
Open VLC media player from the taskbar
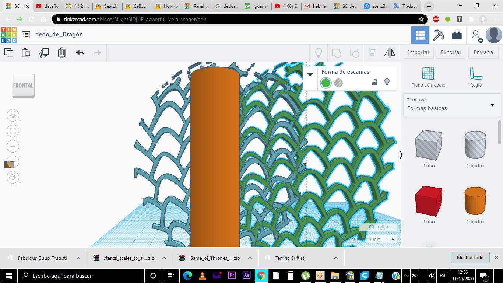[202, 275]
